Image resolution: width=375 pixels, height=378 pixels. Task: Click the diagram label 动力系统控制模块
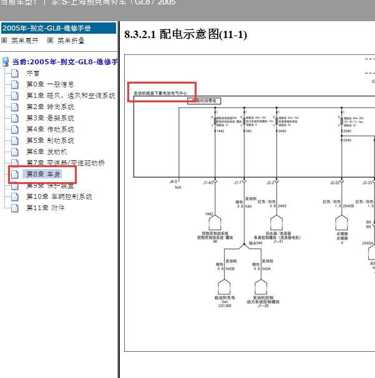point(263,301)
